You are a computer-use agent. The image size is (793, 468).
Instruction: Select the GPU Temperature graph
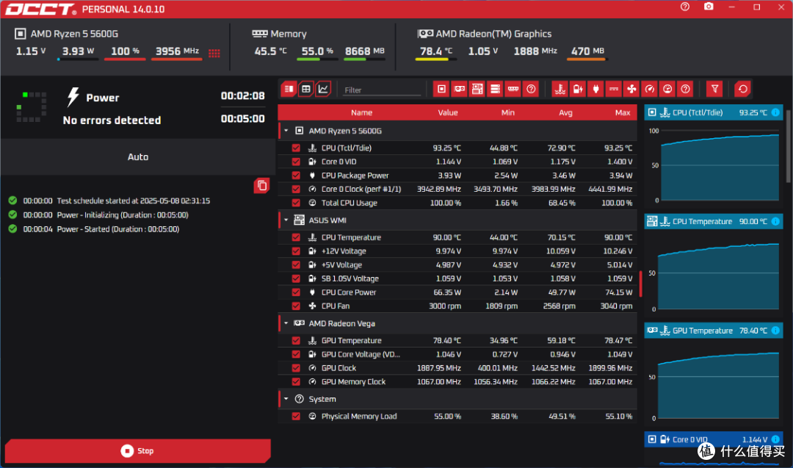[714, 373]
